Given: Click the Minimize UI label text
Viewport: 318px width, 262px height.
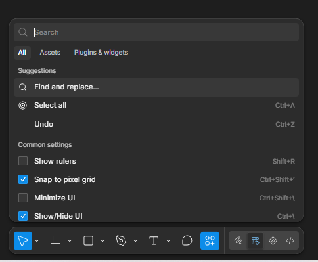Looking at the screenshot, I should [55, 198].
